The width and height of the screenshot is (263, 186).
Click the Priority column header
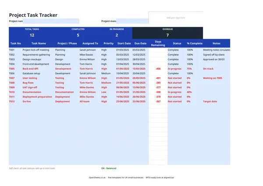click(109, 43)
